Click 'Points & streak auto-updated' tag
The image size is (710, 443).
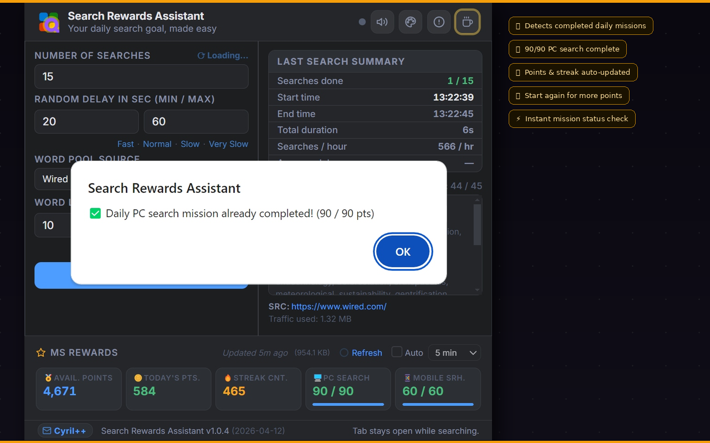point(573,72)
